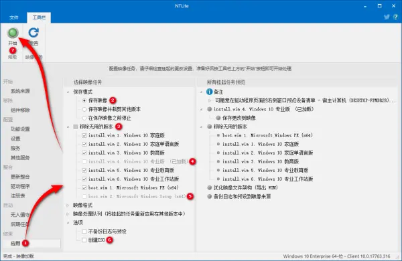The height and width of the screenshot is (261, 402).
Task: Select install.wim 2 家庭单语言版 in preview pane
Action: click(267, 153)
